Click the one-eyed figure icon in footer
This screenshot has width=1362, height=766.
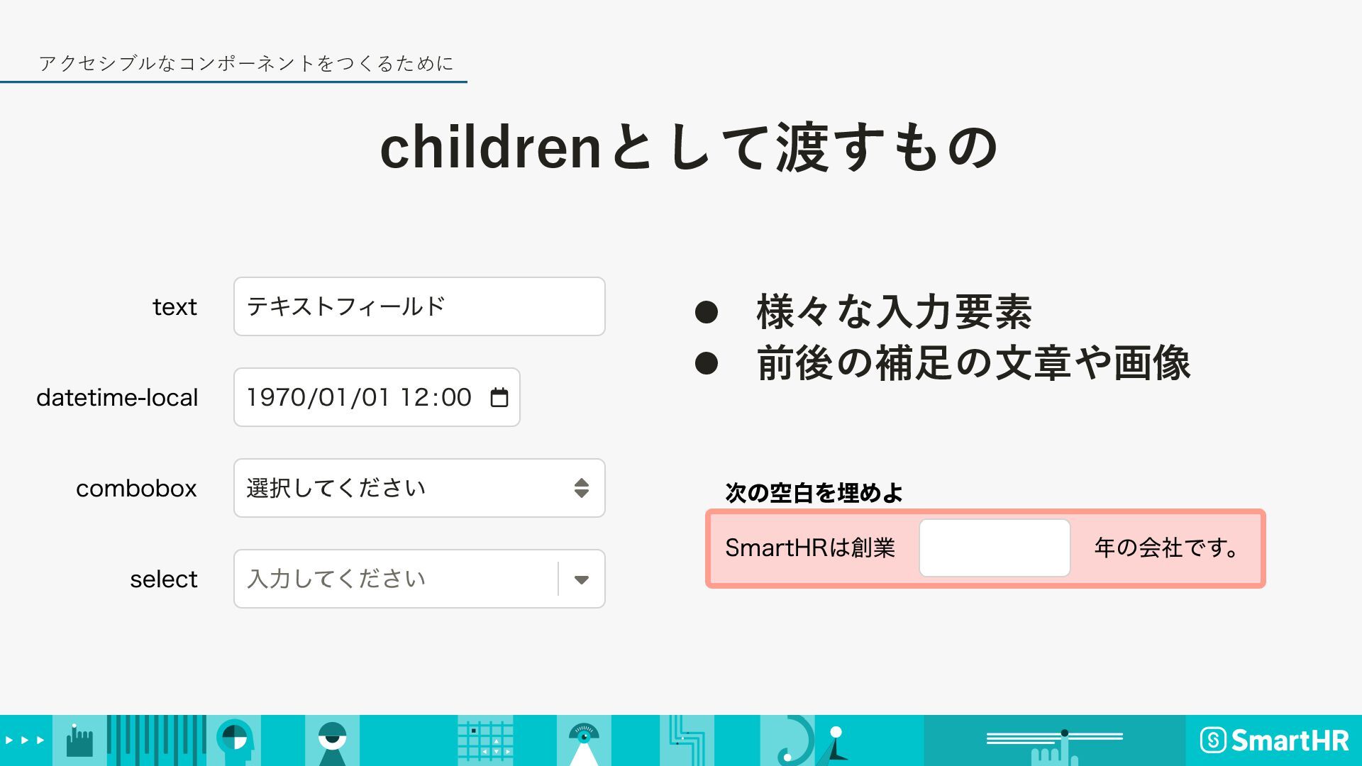332,740
